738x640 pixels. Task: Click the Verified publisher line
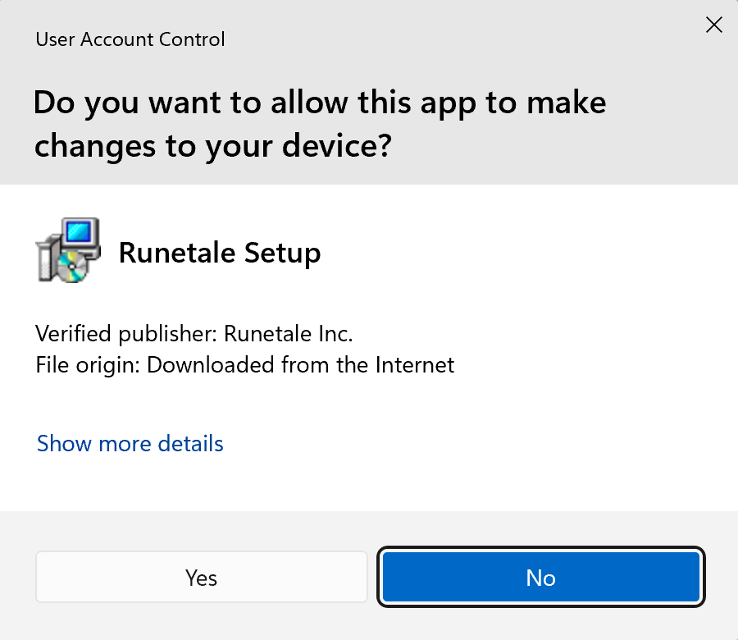pyautogui.click(x=194, y=333)
